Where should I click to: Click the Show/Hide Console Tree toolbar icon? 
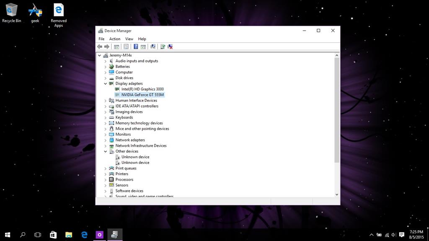click(116, 47)
